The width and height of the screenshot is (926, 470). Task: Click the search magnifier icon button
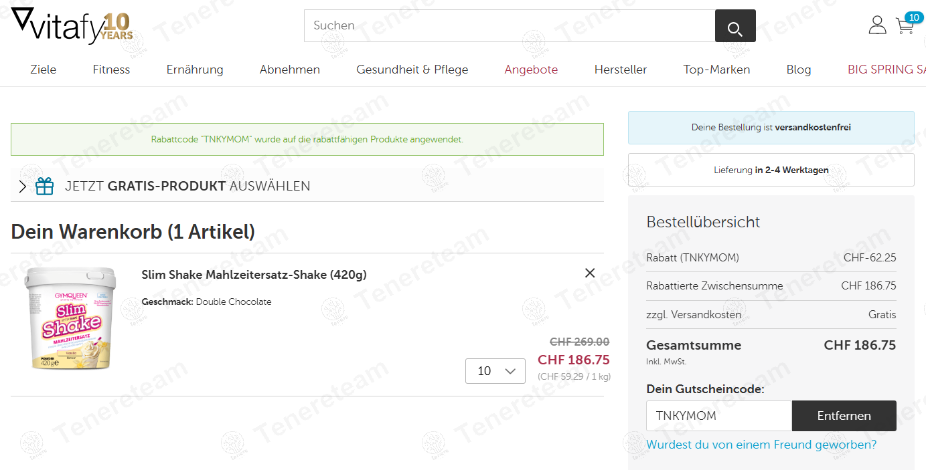pos(735,26)
